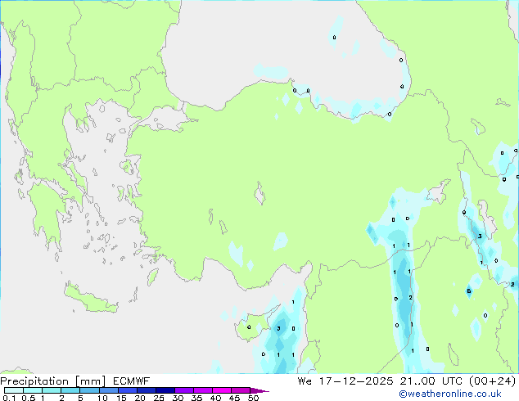519x401 pixels.
Task: Click the "[mm]" unit label
Action: [90, 381]
